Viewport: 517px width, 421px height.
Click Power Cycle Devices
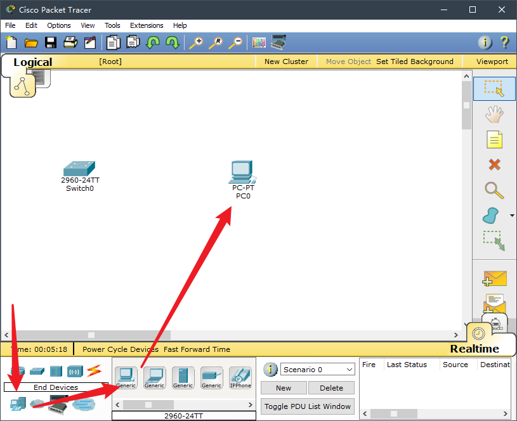(x=121, y=349)
